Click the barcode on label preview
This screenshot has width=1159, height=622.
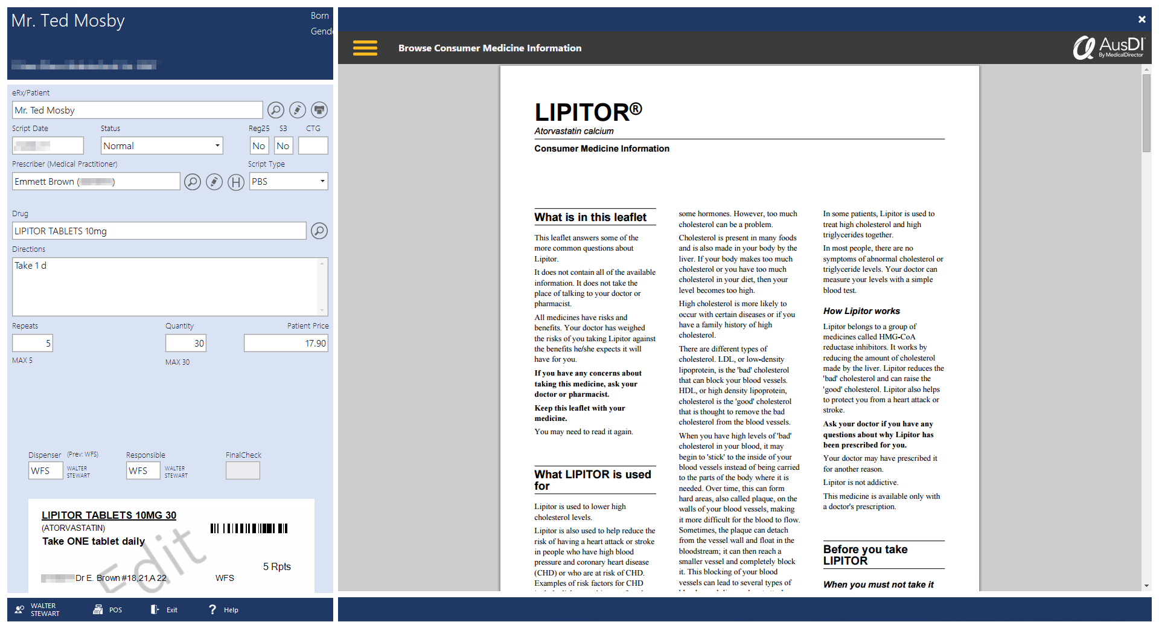click(x=249, y=528)
